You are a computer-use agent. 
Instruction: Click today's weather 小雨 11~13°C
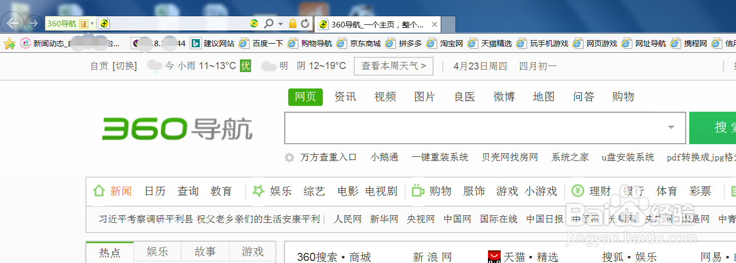pyautogui.click(x=207, y=66)
